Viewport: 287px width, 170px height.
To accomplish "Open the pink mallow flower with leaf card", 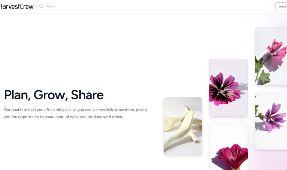I will coord(271,56).
